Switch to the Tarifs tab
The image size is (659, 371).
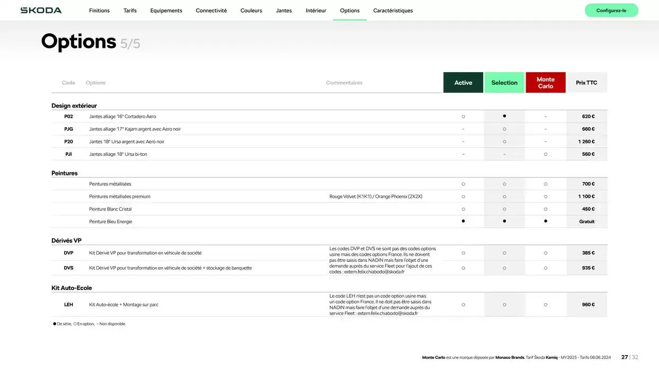[130, 11]
